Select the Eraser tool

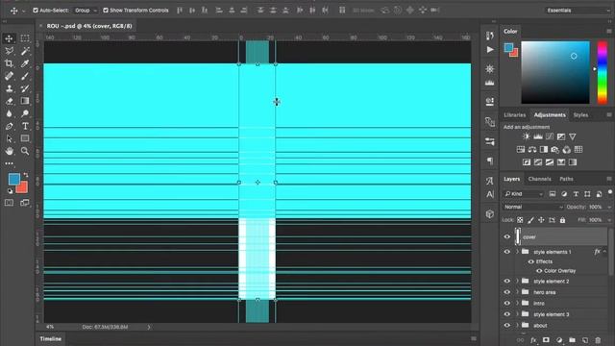pyautogui.click(x=9, y=101)
